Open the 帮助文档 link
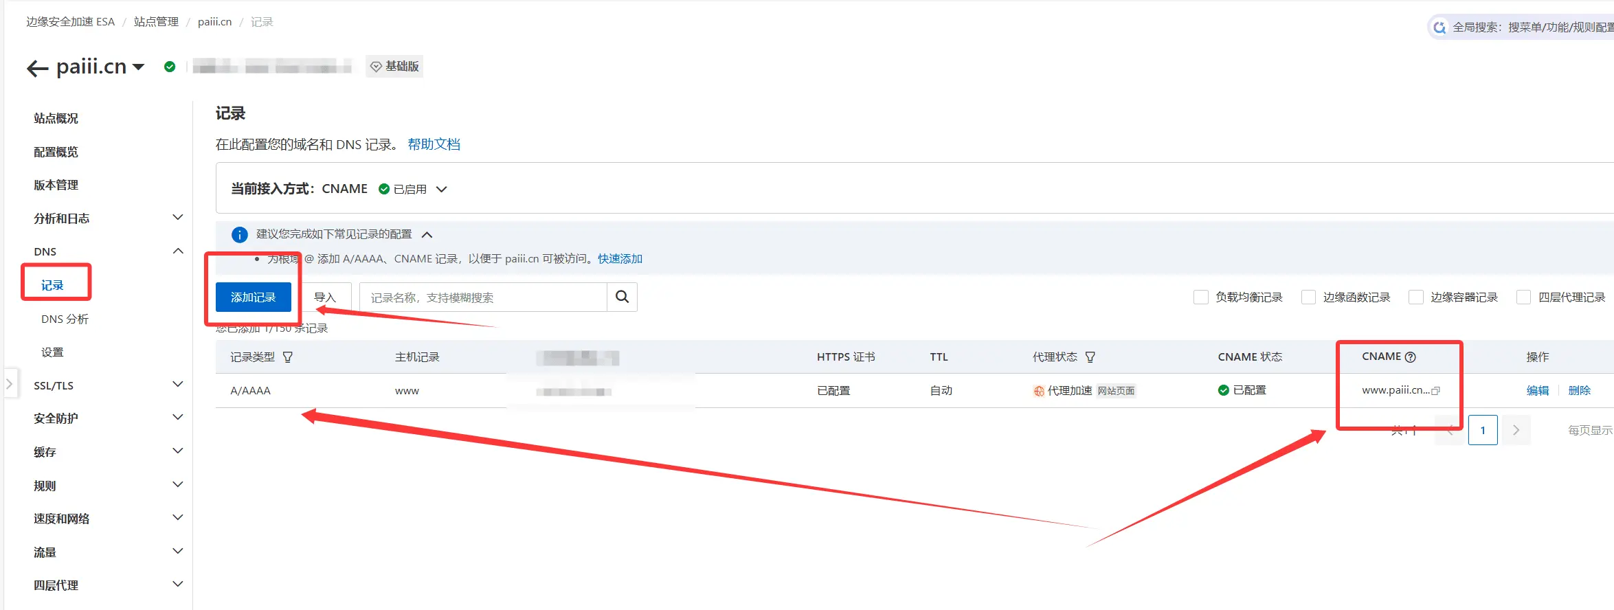Image resolution: width=1614 pixels, height=610 pixels. click(434, 144)
